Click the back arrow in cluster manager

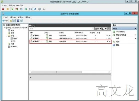[3, 21]
